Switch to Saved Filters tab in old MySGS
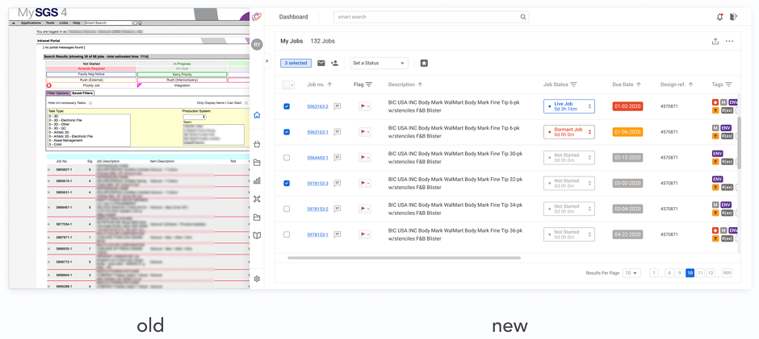This screenshot has width=759, height=339. (x=83, y=93)
